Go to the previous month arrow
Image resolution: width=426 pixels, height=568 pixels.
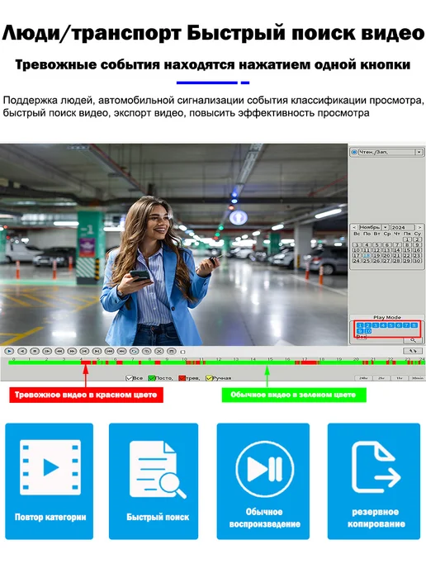(x=354, y=228)
